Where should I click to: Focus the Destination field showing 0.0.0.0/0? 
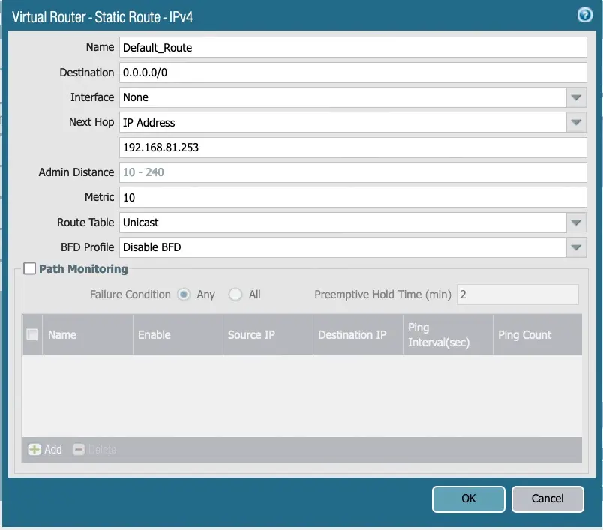pos(352,73)
